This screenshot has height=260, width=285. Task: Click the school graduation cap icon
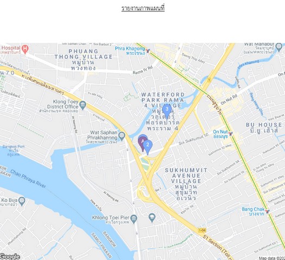click(152, 217)
